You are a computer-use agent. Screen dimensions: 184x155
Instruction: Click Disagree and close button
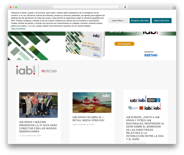coord(140,21)
